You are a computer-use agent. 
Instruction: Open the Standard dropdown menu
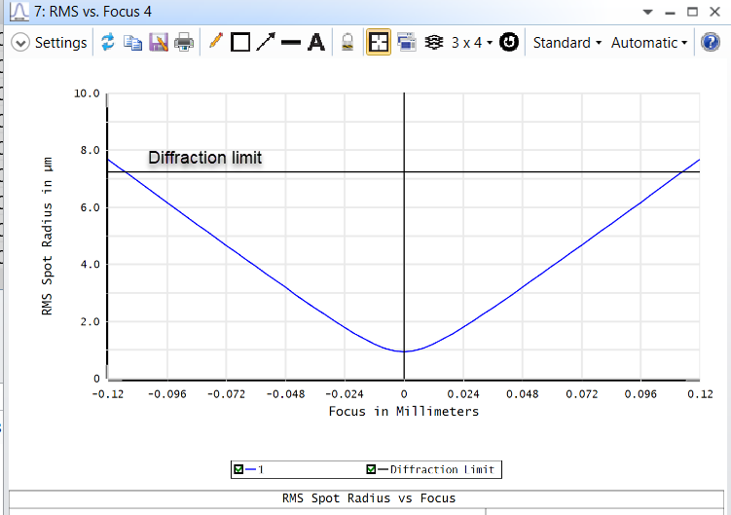pyautogui.click(x=567, y=43)
